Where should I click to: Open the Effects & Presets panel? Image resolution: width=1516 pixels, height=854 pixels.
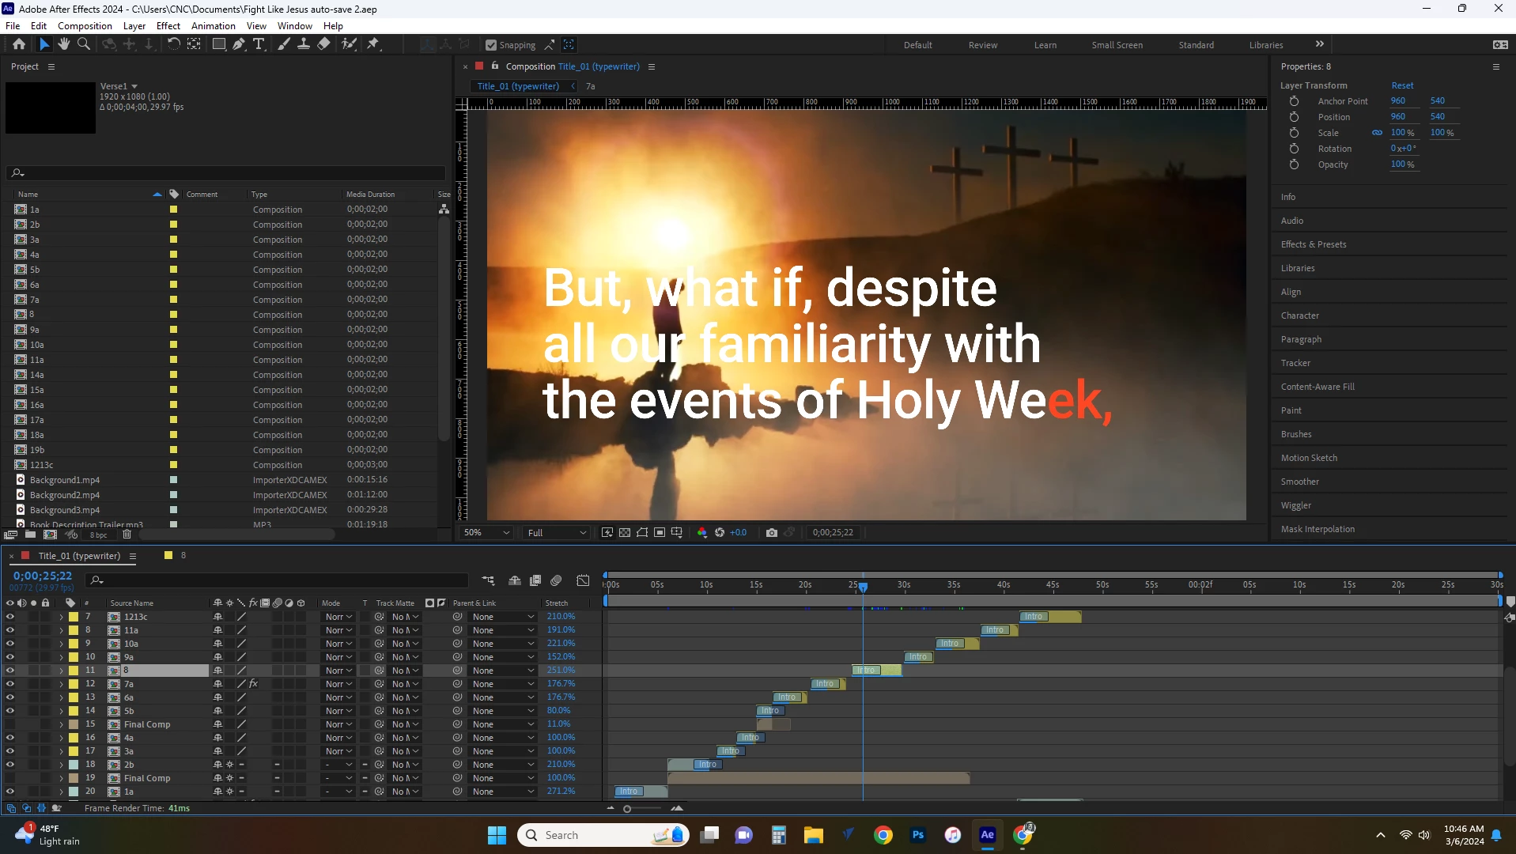point(1314,244)
